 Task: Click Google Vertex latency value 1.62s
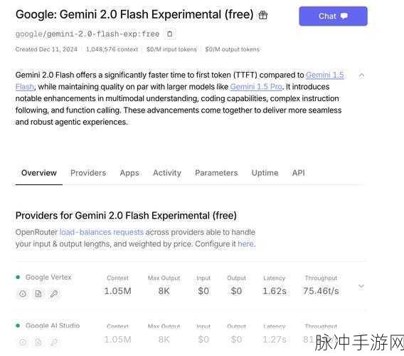275,291
